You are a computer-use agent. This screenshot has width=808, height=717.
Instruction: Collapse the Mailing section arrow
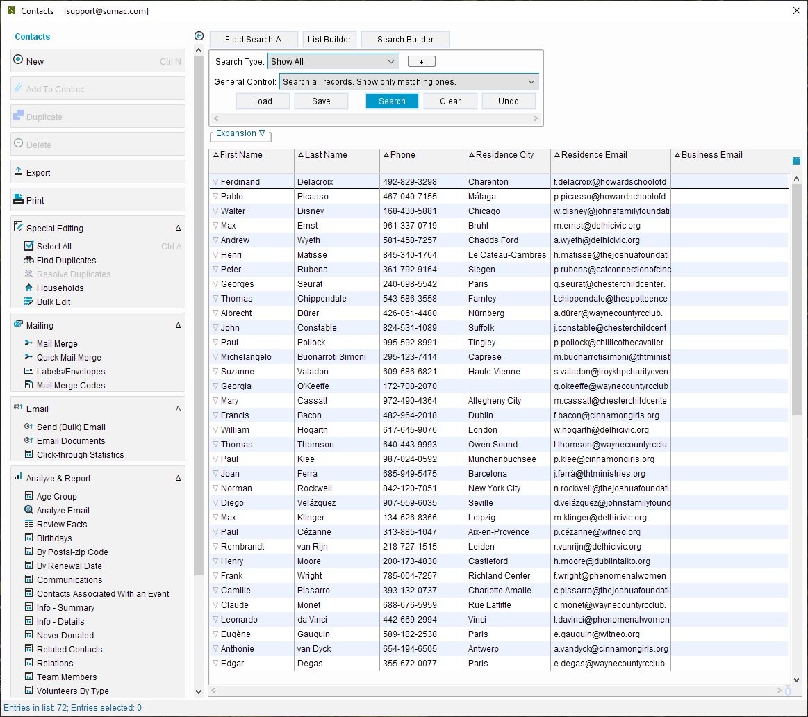pos(179,325)
